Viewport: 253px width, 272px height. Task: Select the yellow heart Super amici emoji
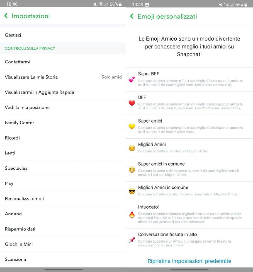pos(132,126)
